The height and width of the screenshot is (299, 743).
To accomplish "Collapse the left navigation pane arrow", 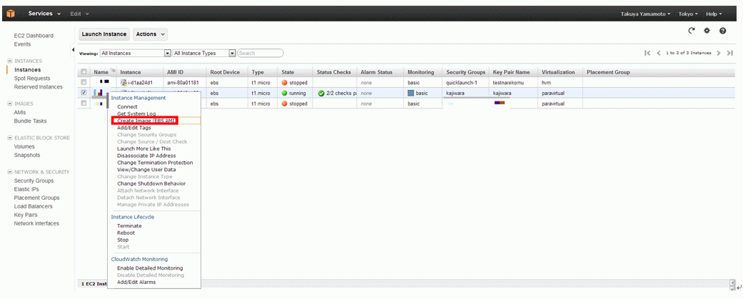I will [73, 50].
